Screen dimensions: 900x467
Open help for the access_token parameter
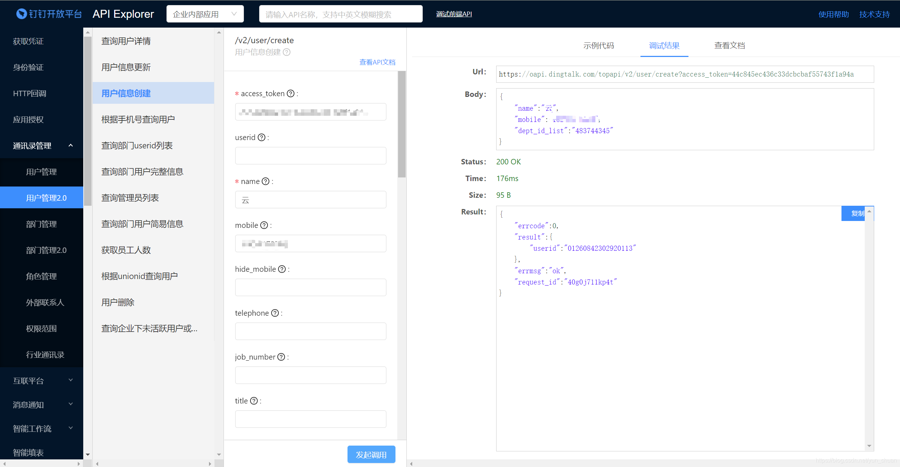click(290, 94)
